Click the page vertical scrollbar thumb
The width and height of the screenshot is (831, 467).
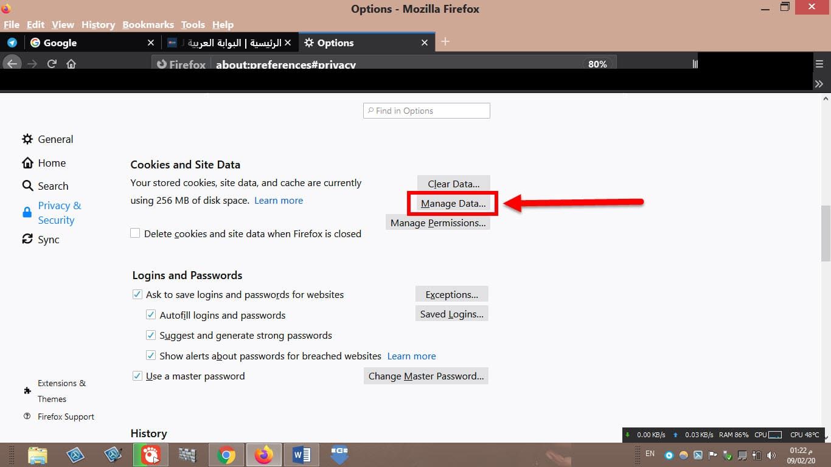pos(826,234)
